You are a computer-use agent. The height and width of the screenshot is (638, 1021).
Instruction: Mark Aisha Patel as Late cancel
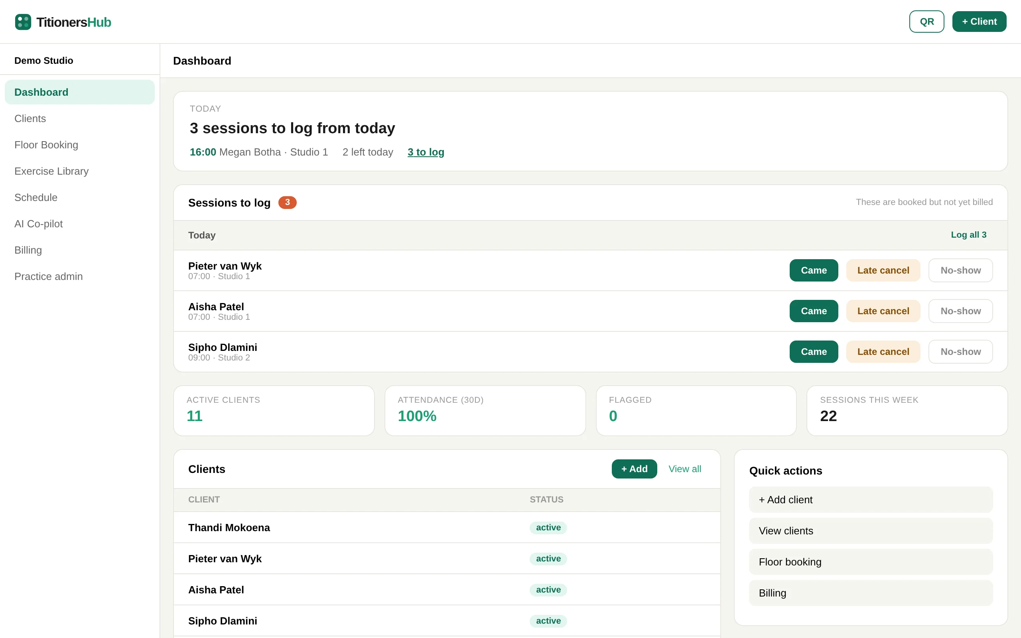pyautogui.click(x=883, y=311)
